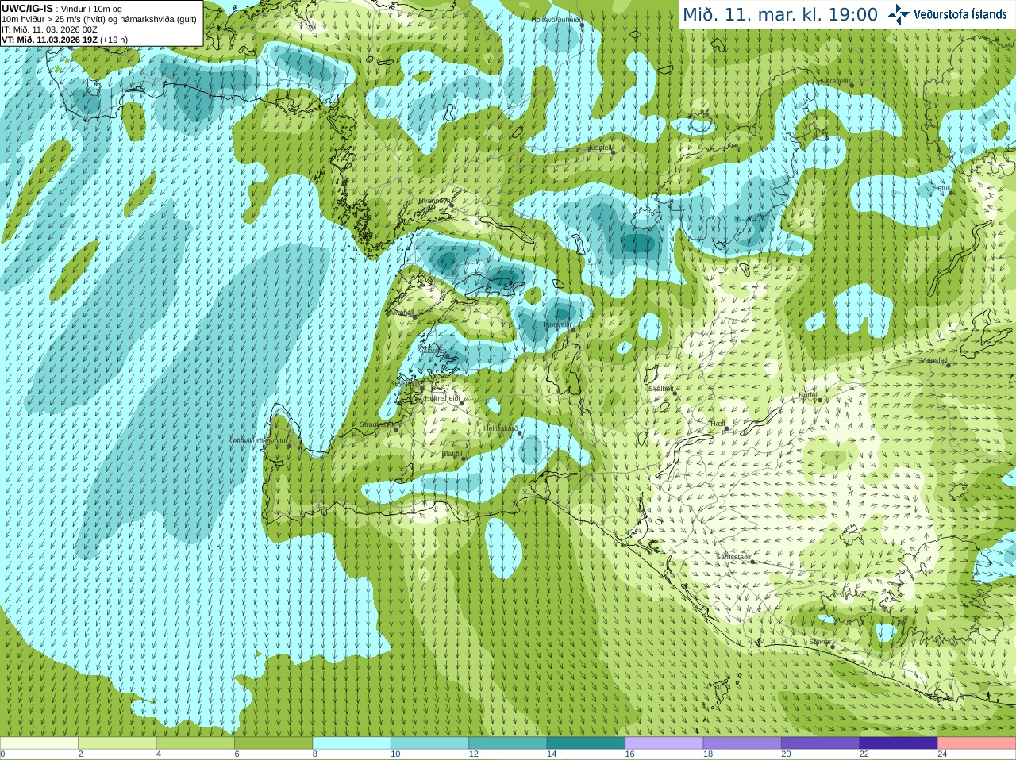Click the Búrfell station label
The height and width of the screenshot is (760, 1016).
click(x=809, y=394)
